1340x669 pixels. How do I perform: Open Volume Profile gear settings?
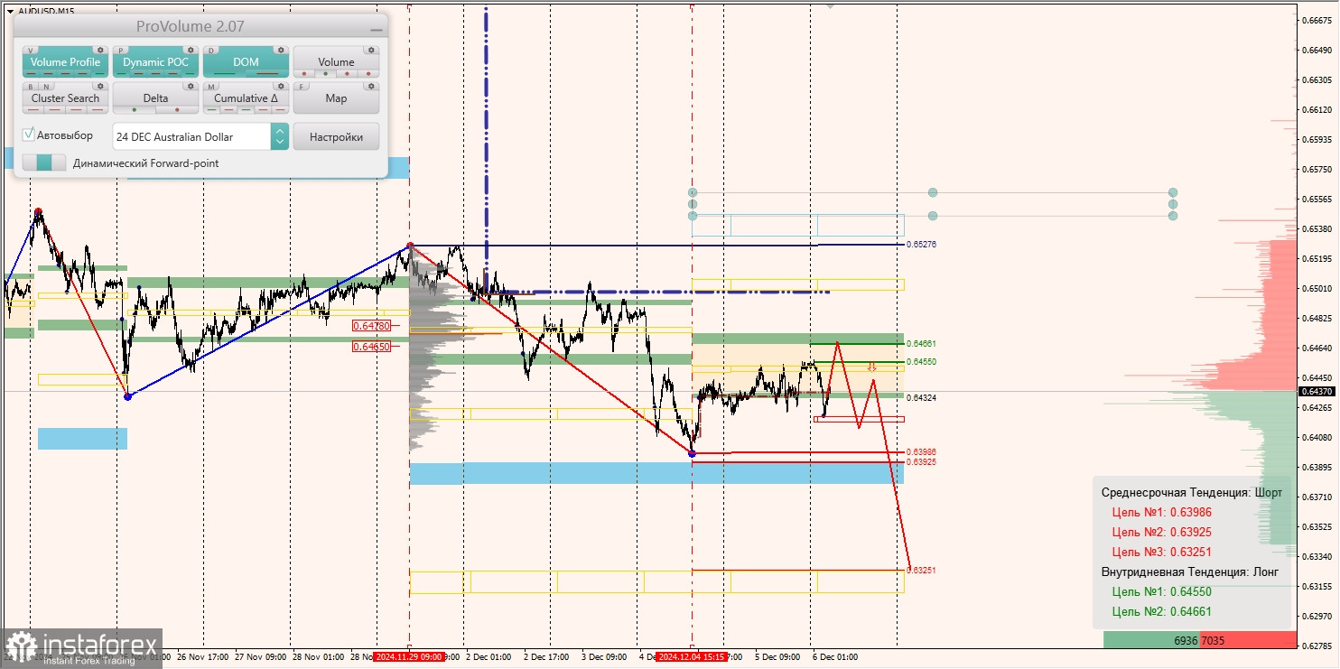coord(100,51)
